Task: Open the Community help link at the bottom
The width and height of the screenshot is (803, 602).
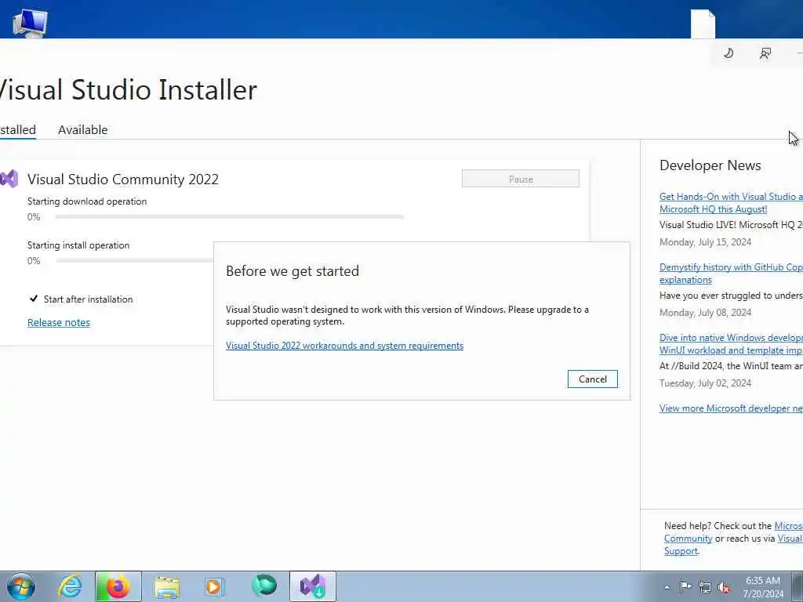Action: click(x=688, y=539)
